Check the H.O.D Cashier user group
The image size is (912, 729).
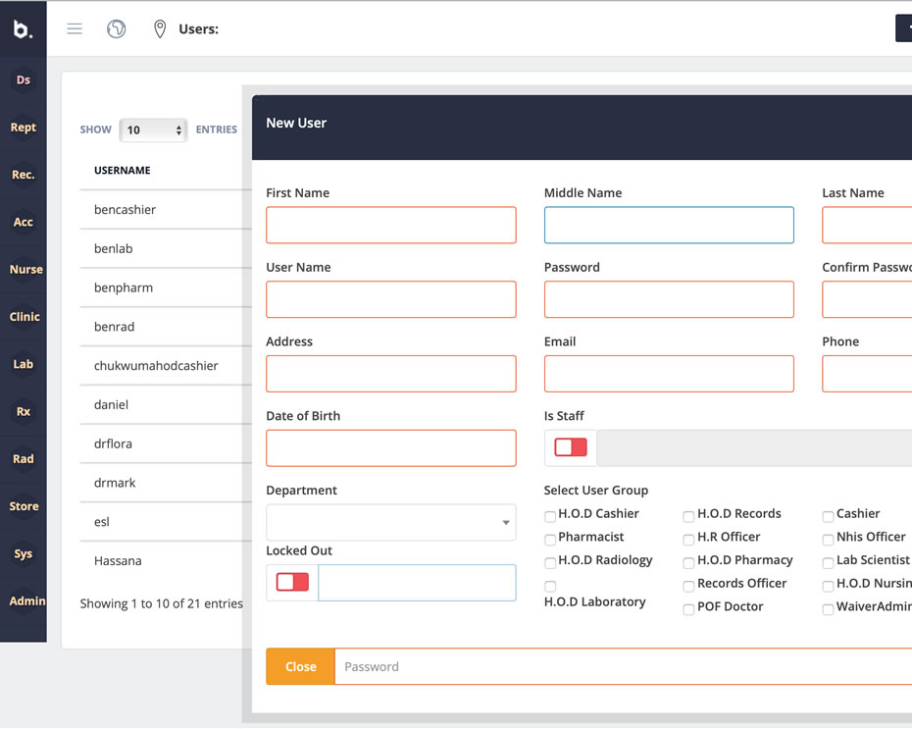[x=549, y=516]
